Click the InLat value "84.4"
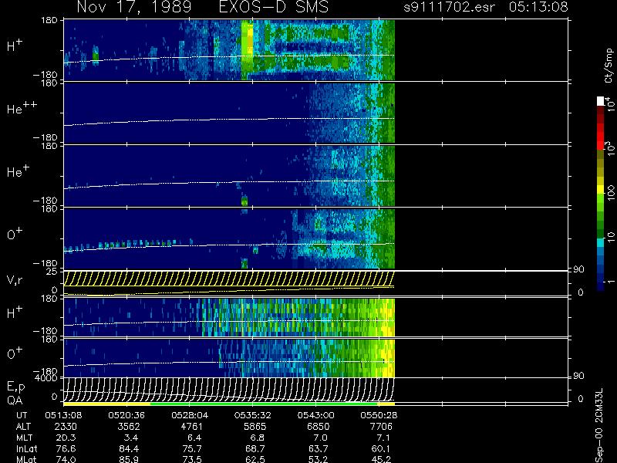 click(130, 448)
